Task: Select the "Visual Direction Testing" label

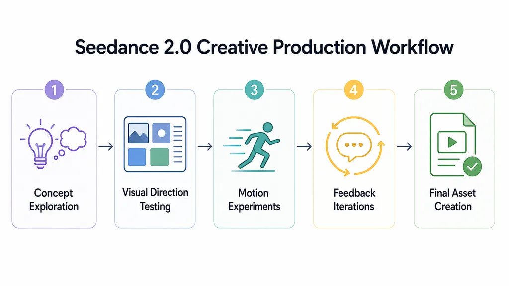Action: (x=155, y=199)
